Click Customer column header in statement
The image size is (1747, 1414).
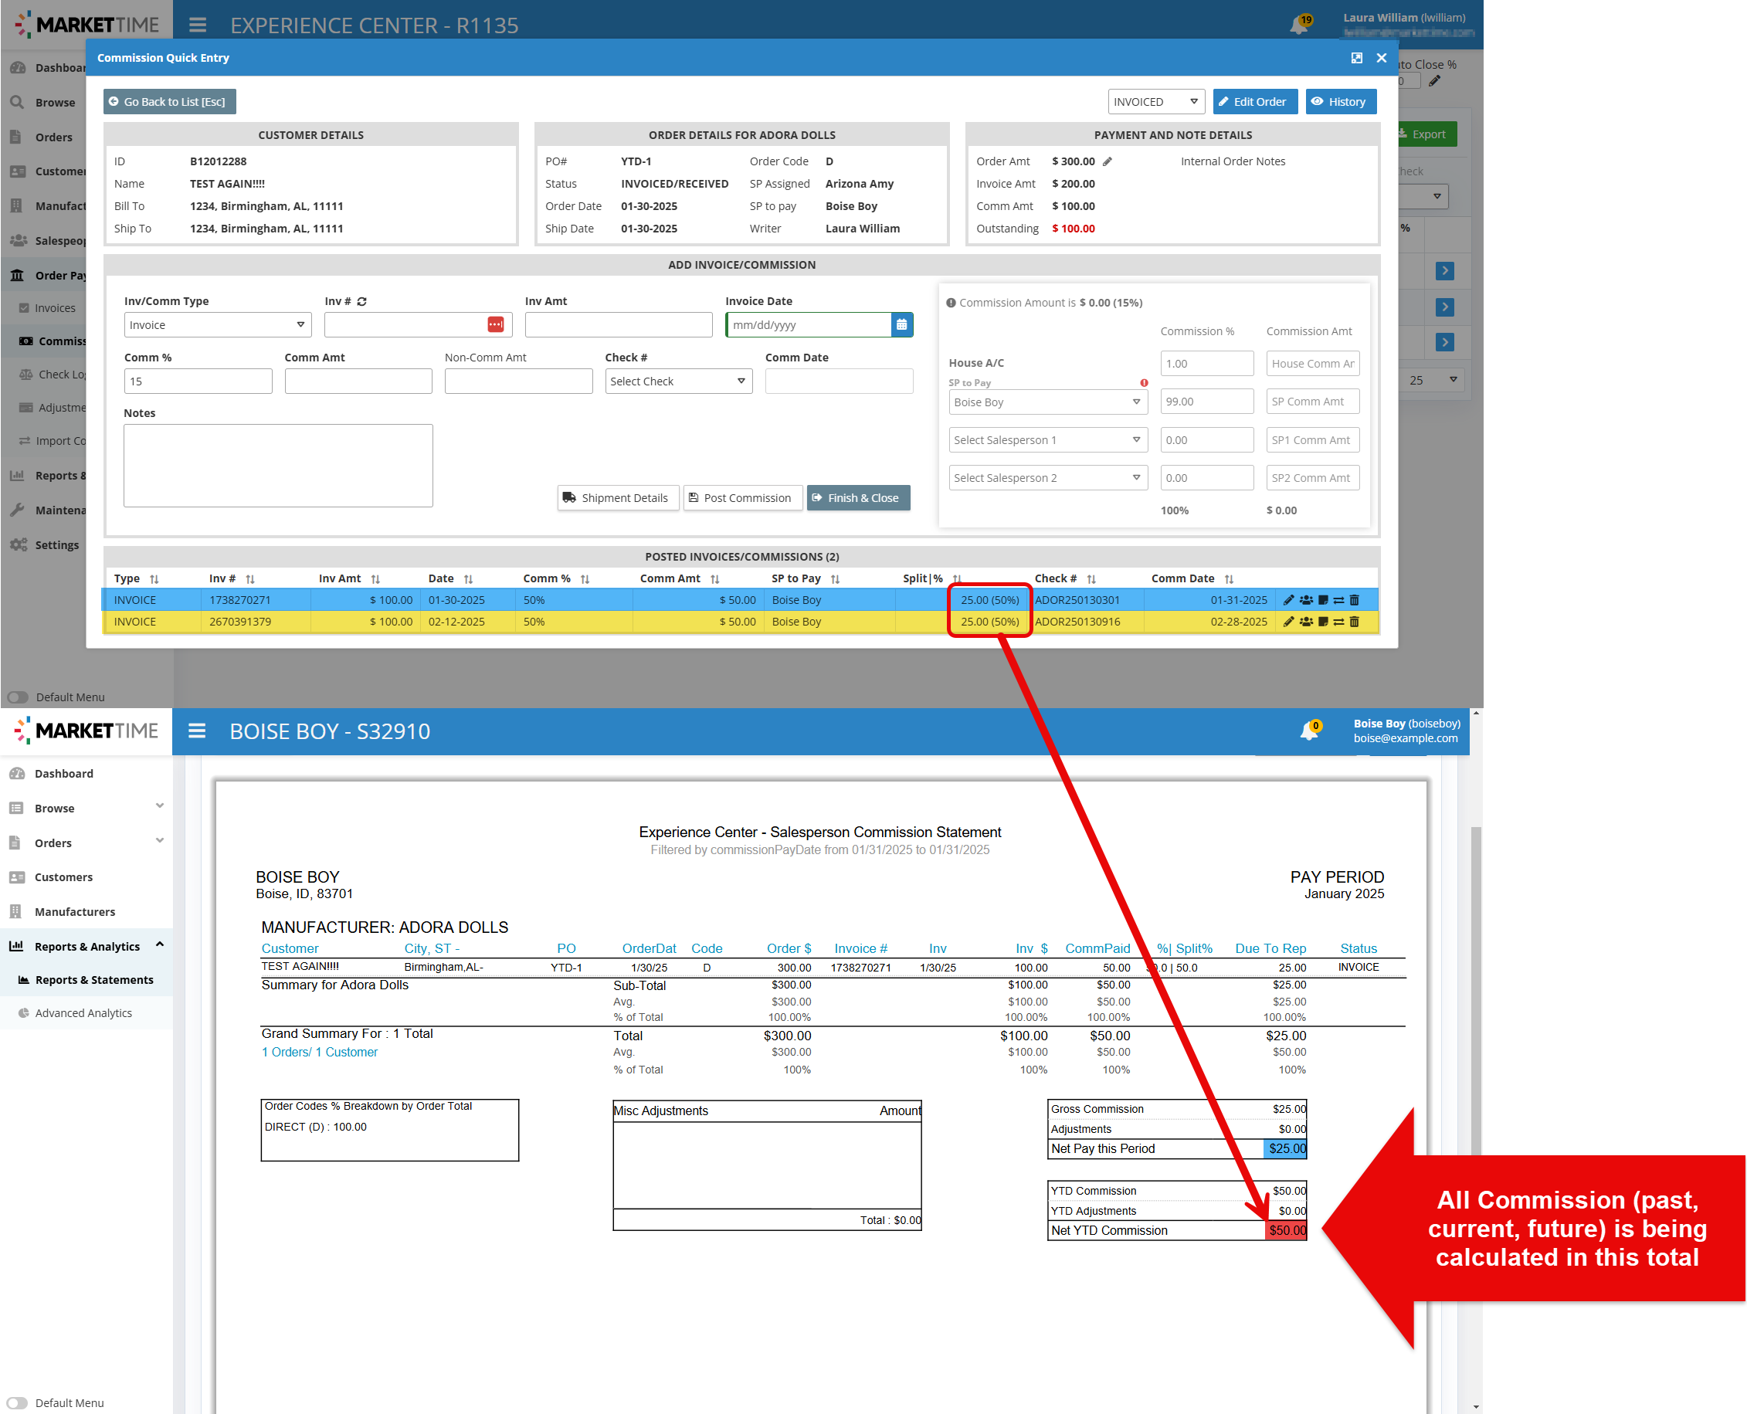click(290, 948)
